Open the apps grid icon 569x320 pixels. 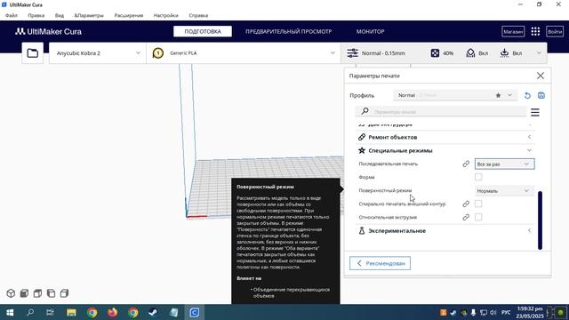(535, 32)
